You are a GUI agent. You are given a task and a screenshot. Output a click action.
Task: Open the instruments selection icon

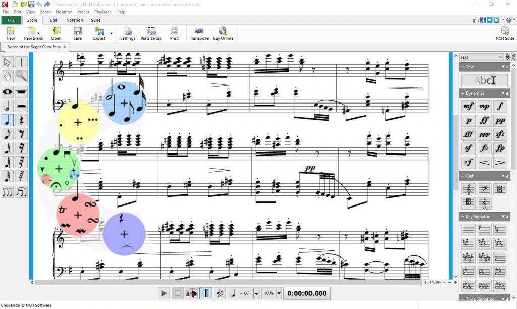pos(191,293)
